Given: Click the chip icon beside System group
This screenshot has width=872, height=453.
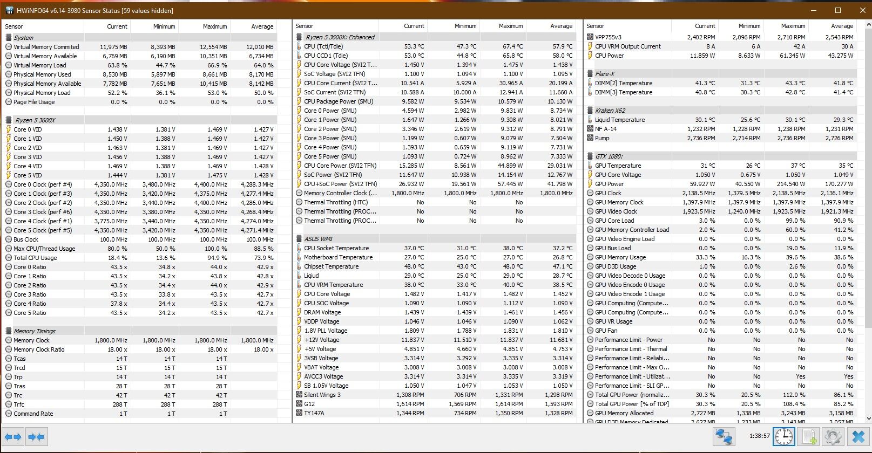Looking at the screenshot, I should coord(9,38).
